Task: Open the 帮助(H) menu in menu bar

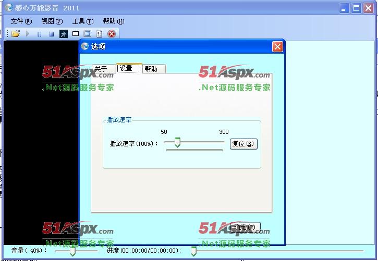Action: 114,21
